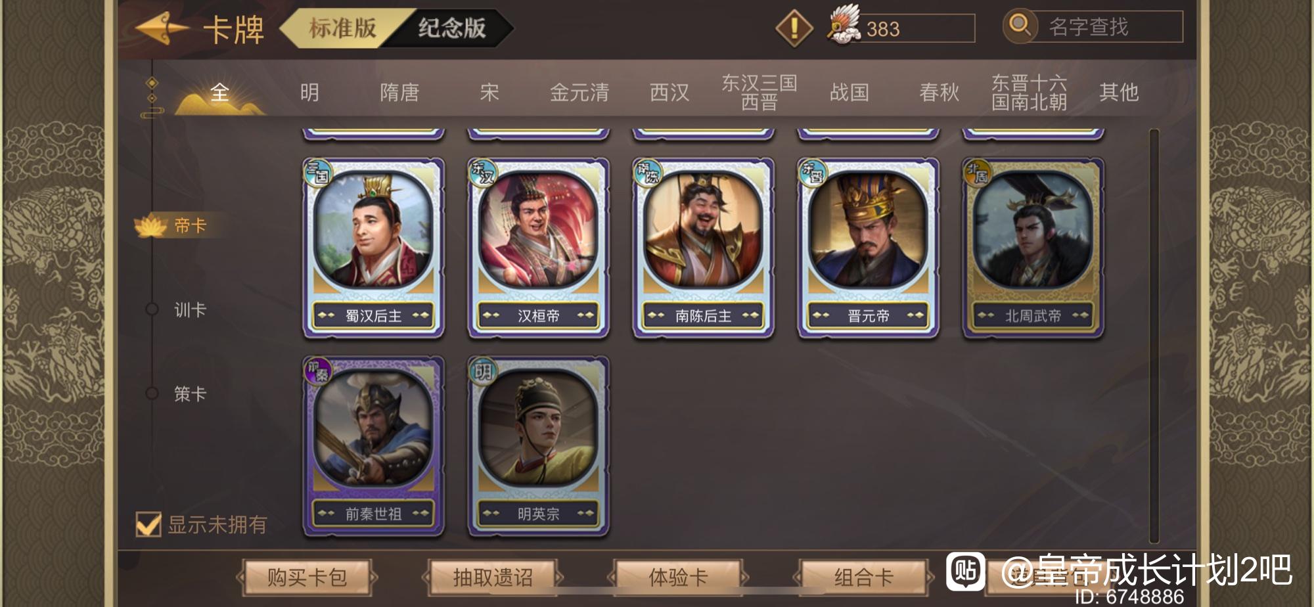Select the 南陈后主 card

[703, 248]
